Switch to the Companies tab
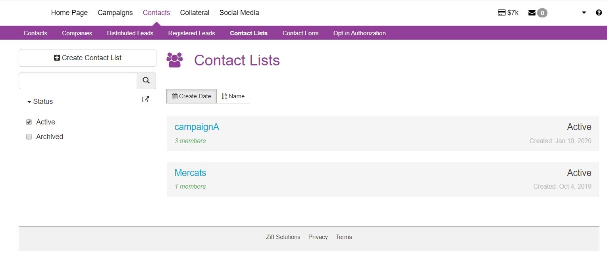The image size is (607, 258). 77,33
